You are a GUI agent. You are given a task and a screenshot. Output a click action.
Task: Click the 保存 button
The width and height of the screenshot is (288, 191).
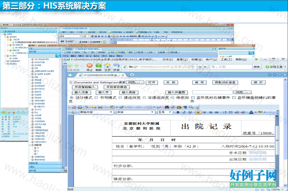[x=199, y=83]
